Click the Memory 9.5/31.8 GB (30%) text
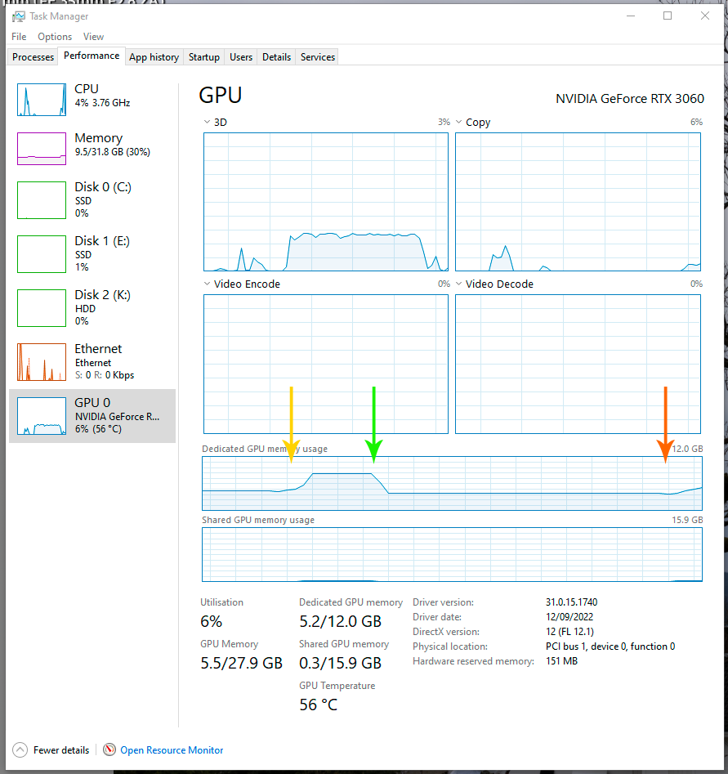 [x=113, y=152]
